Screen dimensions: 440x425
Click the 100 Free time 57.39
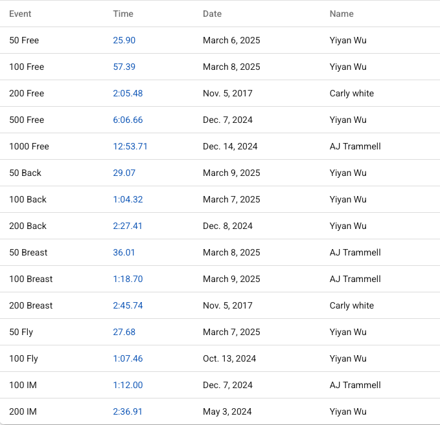click(124, 67)
